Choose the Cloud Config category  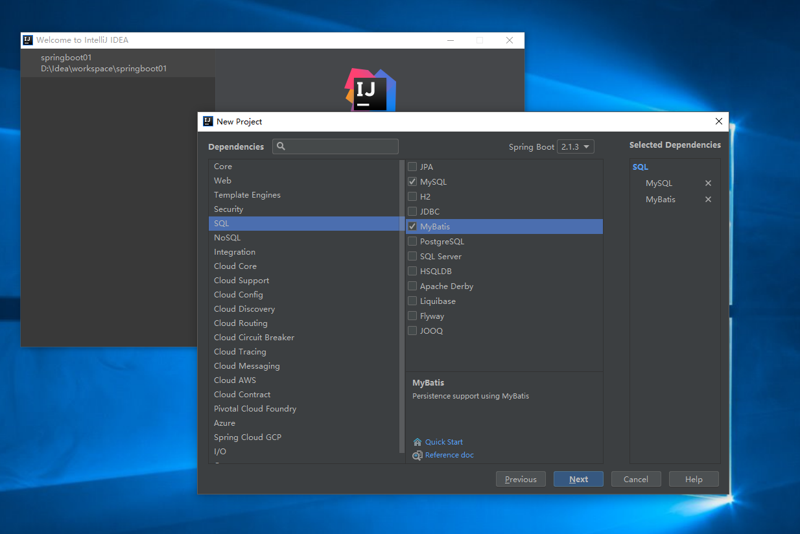click(303, 295)
